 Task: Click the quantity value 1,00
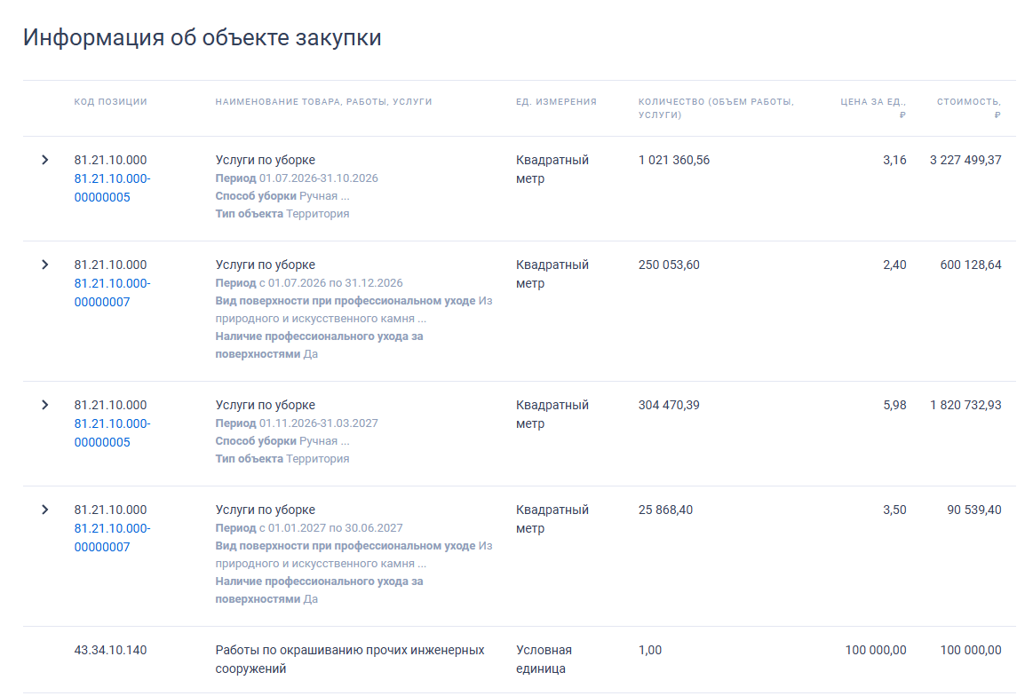pyautogui.click(x=650, y=650)
